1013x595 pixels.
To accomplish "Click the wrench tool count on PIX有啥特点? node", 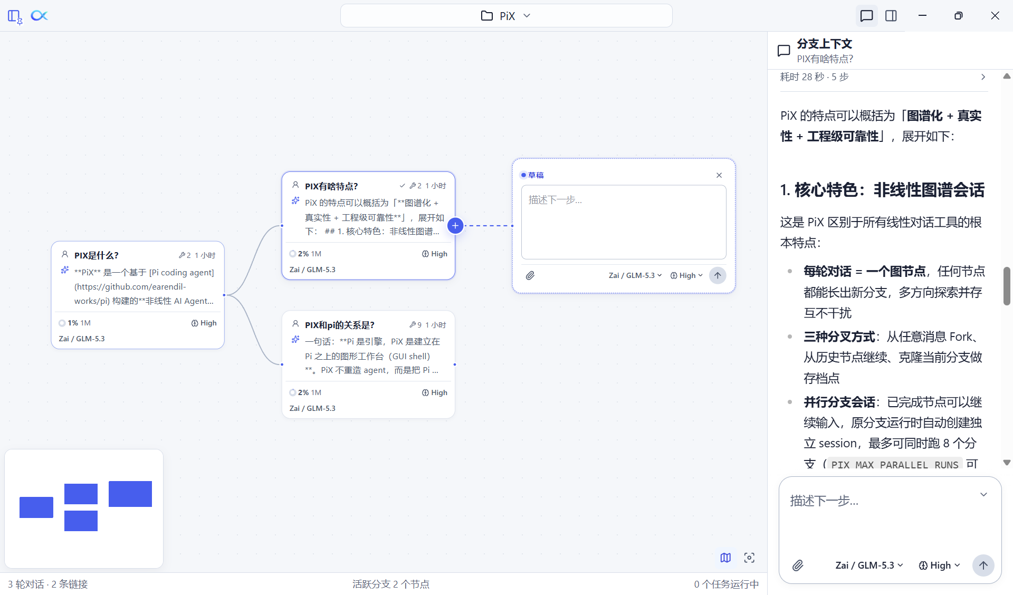I will click(415, 186).
